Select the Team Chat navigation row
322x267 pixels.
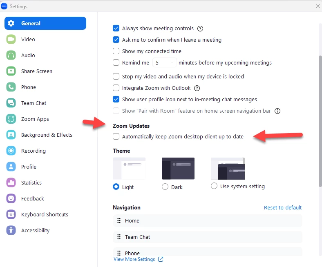click(208, 237)
